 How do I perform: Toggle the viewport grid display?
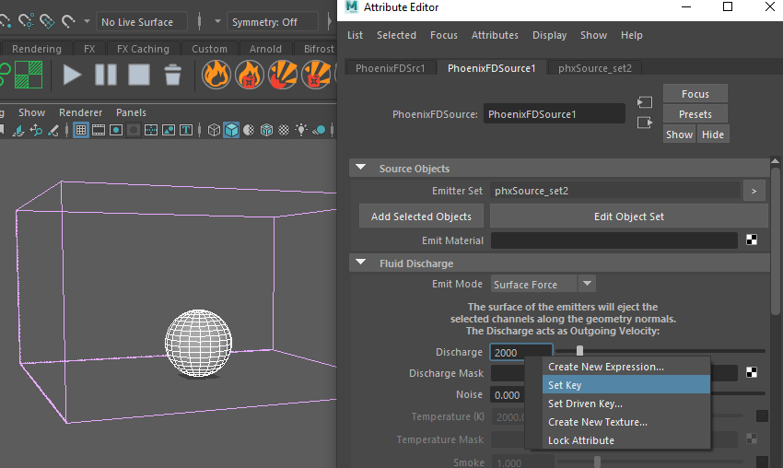(81, 131)
